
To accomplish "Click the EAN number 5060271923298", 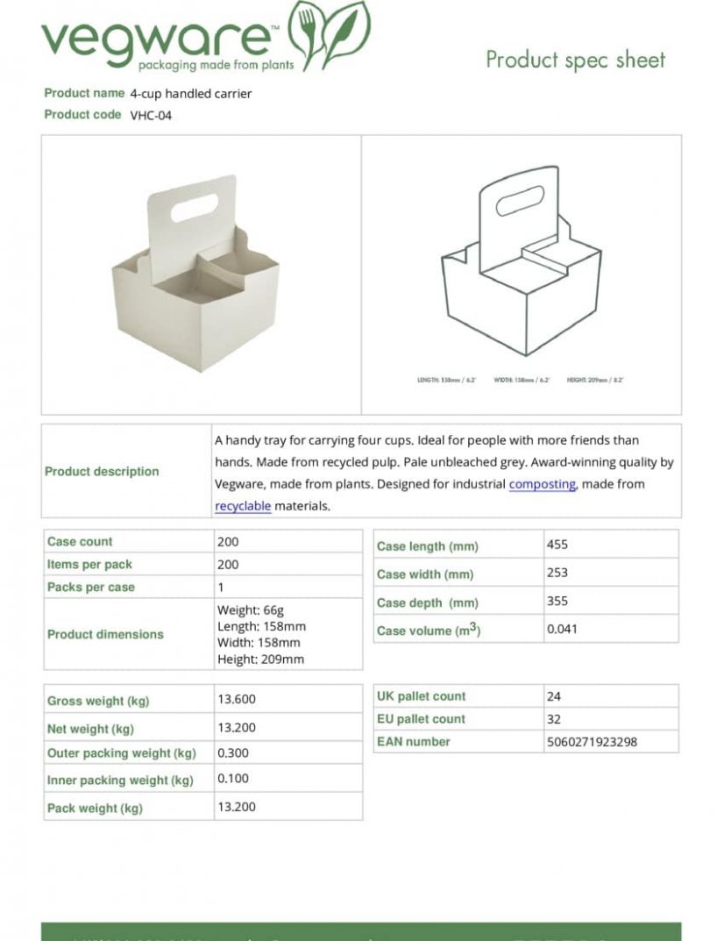I will click(592, 742).
